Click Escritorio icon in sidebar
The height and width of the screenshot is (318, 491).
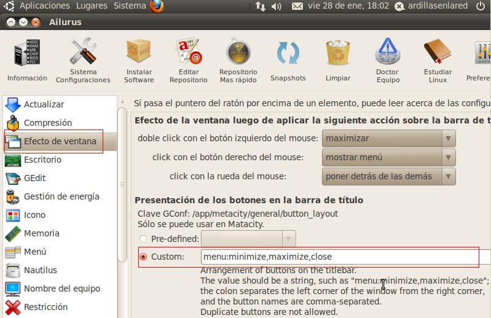[13, 160]
